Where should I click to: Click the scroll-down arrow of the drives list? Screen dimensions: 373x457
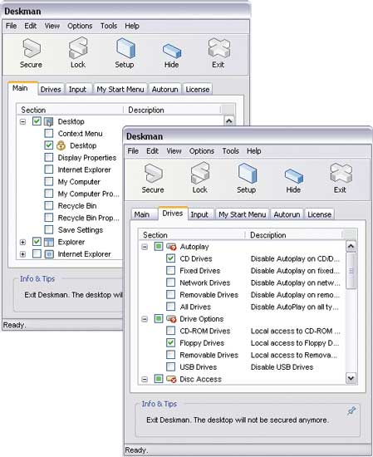(x=351, y=379)
